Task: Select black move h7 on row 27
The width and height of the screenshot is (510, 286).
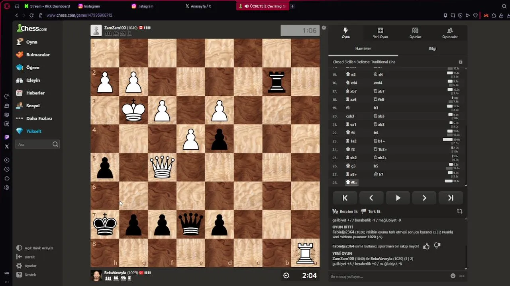Action: coord(379,174)
